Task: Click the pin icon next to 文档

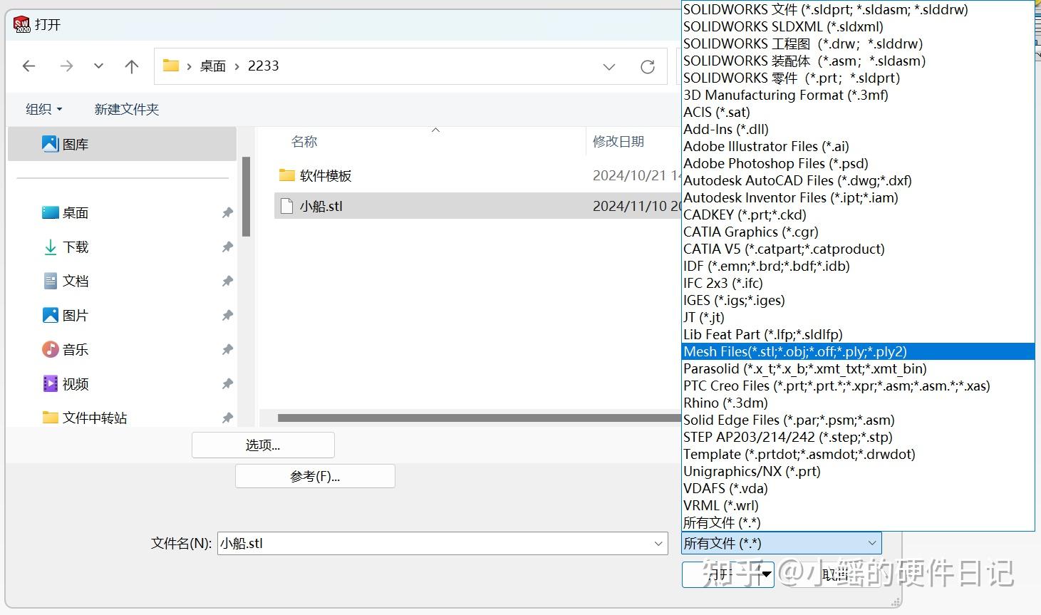Action: [227, 281]
